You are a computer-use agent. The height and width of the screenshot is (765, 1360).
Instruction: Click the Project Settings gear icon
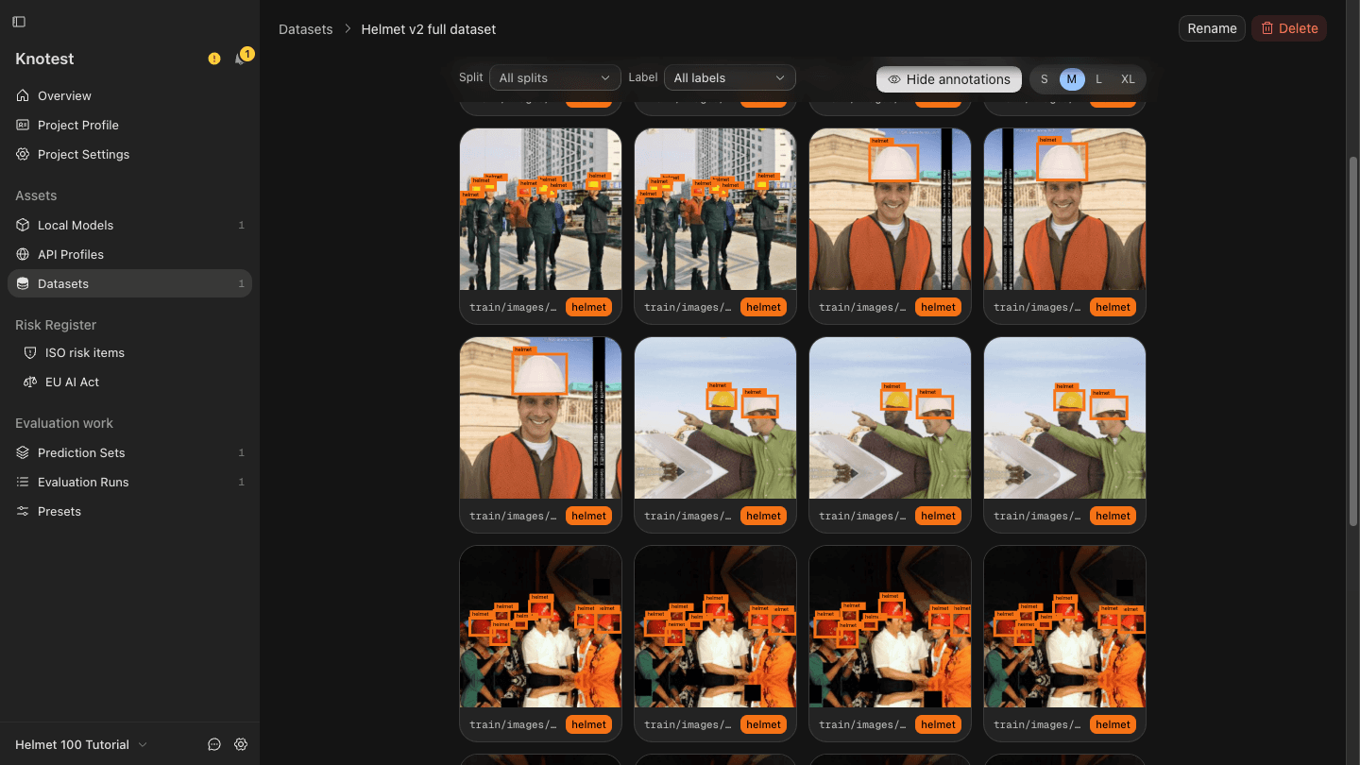tap(23, 154)
